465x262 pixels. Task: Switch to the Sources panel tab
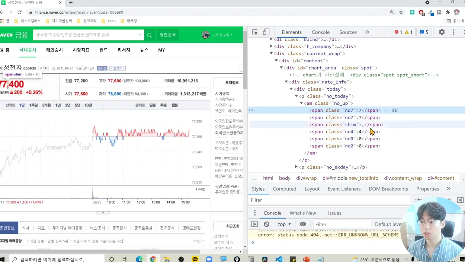348,32
